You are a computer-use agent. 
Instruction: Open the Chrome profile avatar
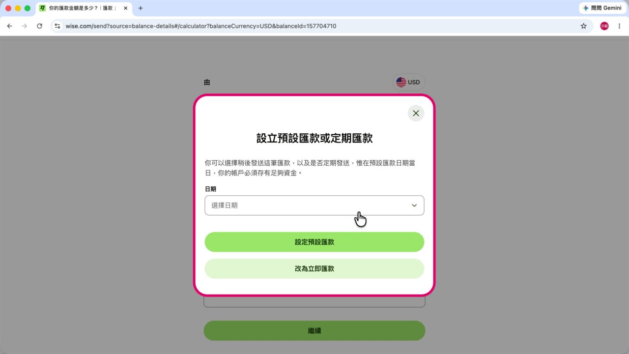(604, 26)
